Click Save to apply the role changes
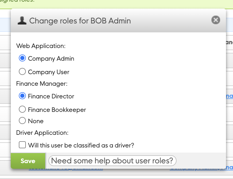233x179 pixels. pyautogui.click(x=28, y=161)
